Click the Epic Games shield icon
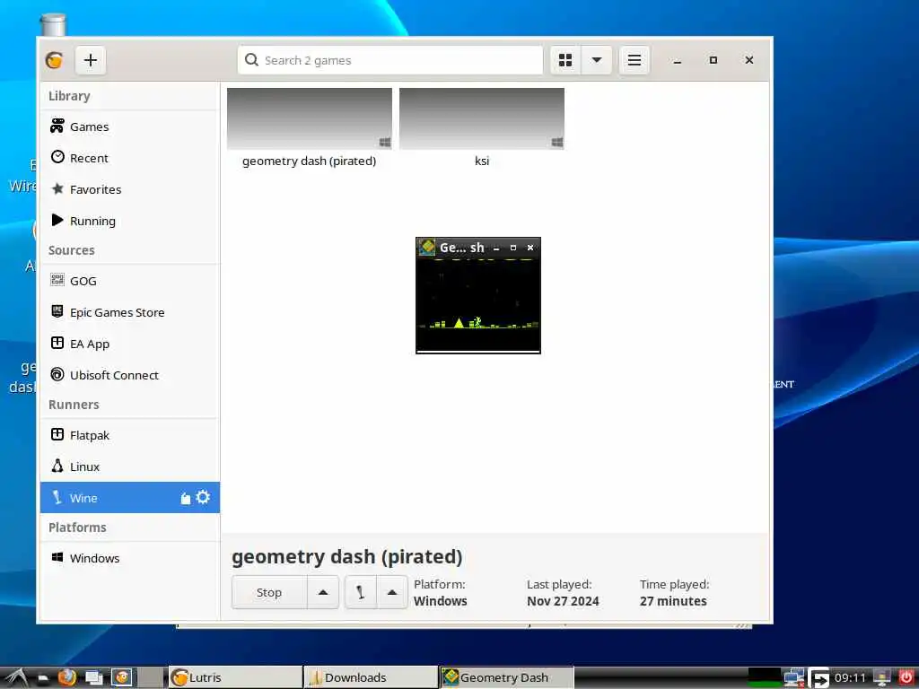919x689 pixels. [x=57, y=311]
